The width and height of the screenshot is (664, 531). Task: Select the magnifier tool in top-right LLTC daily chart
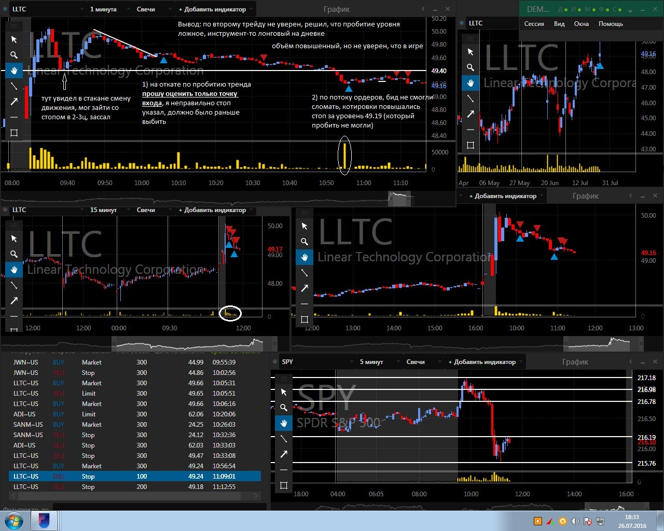[x=471, y=67]
